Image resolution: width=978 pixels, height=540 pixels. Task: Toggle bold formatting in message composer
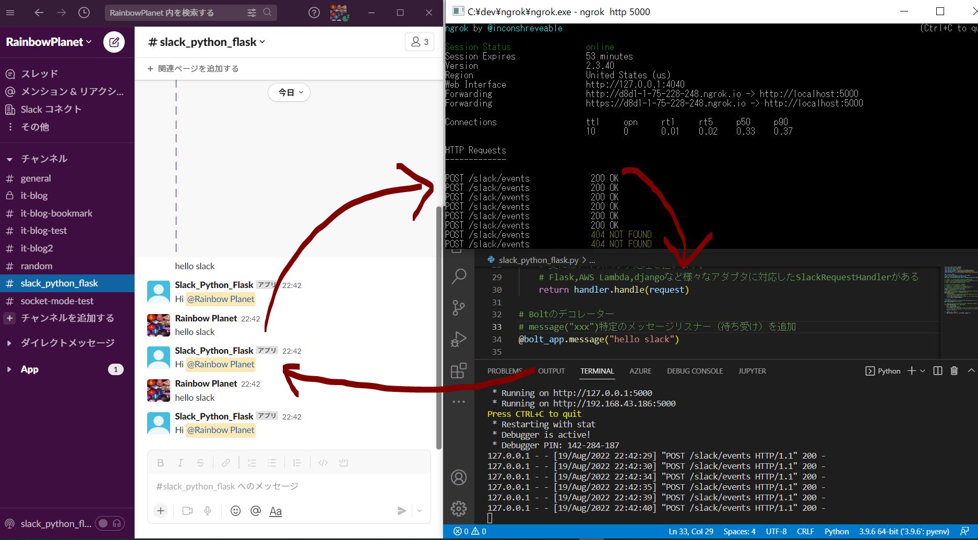click(161, 463)
